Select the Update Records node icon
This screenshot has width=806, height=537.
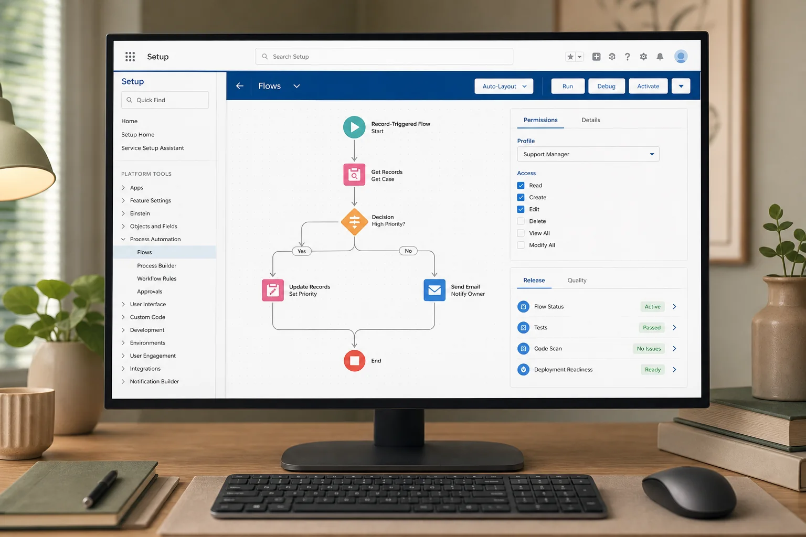tap(273, 290)
